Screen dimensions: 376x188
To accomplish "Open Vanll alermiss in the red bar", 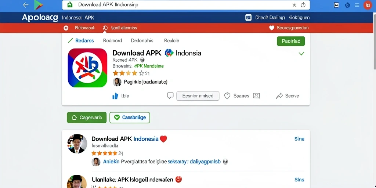I will (x=124, y=28).
